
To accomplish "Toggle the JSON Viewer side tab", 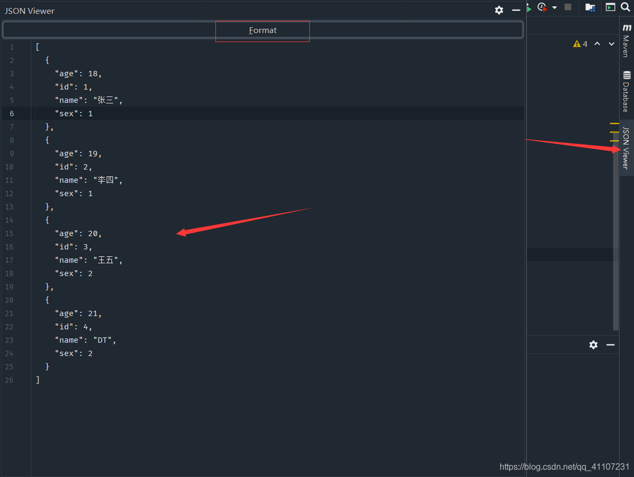I will pyautogui.click(x=627, y=148).
